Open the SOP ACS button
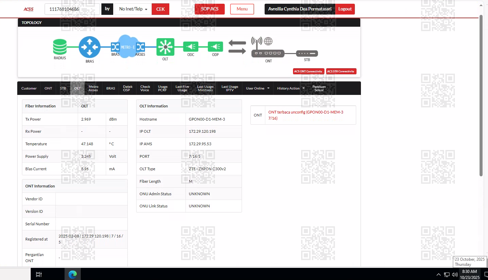This screenshot has width=488, height=280. coord(210,9)
